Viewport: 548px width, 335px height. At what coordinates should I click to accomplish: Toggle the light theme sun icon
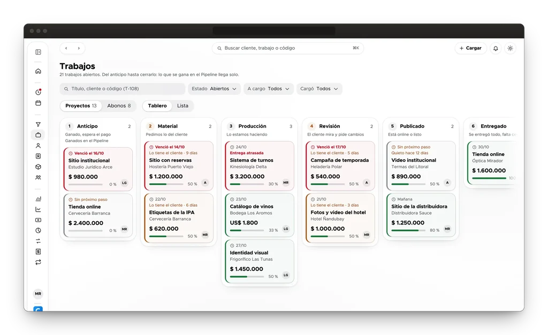(510, 48)
